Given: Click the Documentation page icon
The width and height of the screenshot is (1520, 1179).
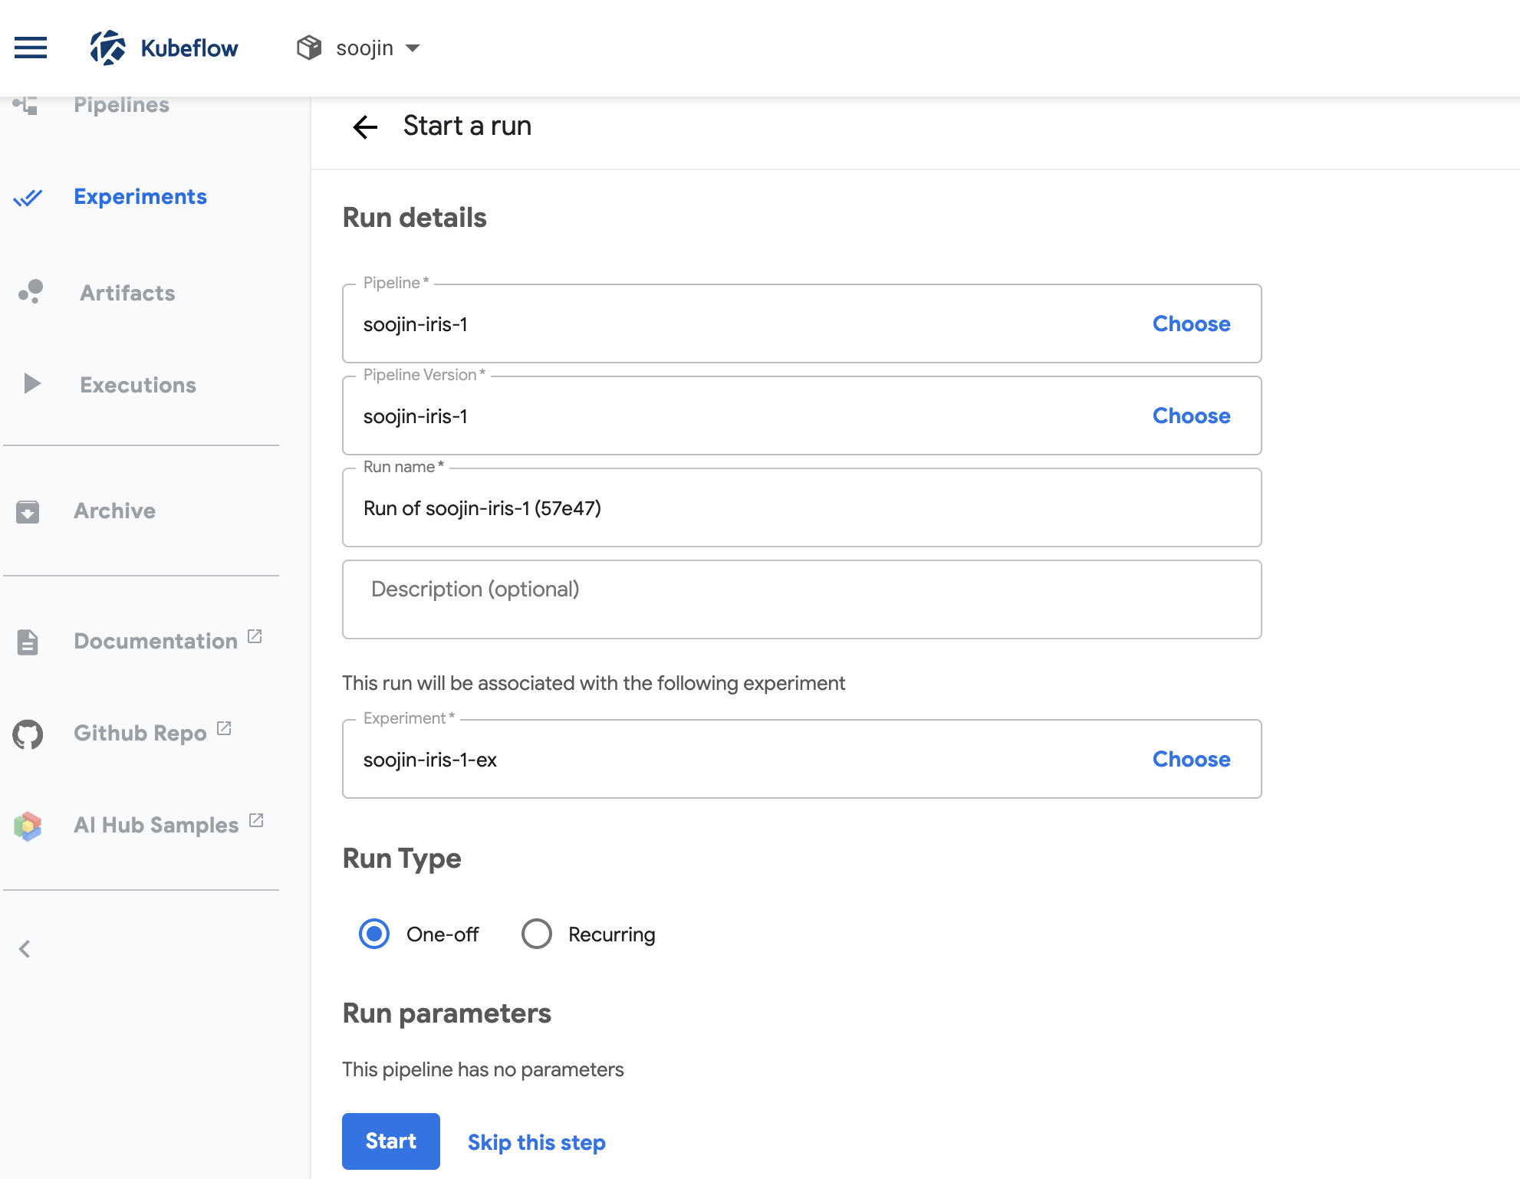Looking at the screenshot, I should [x=28, y=642].
